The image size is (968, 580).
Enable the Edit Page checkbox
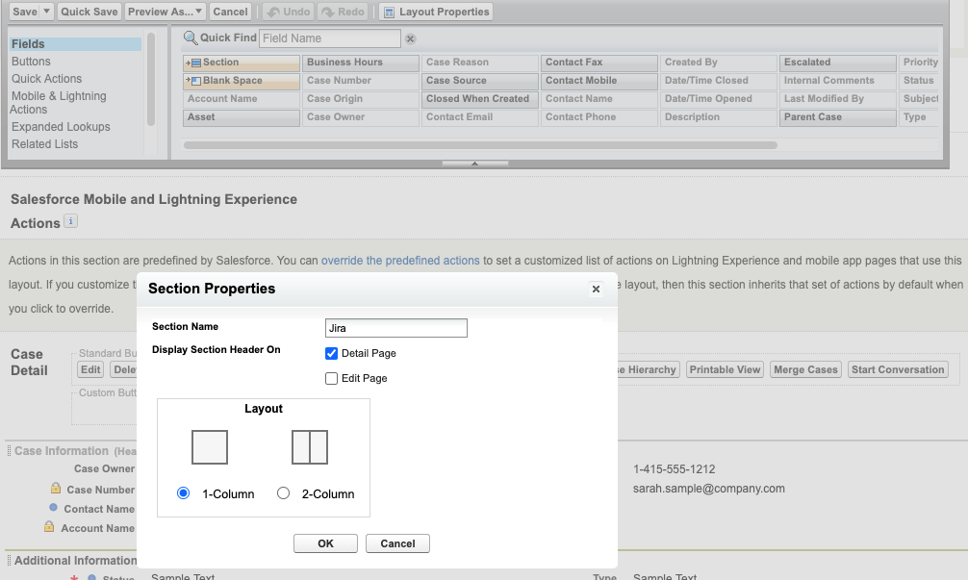332,378
